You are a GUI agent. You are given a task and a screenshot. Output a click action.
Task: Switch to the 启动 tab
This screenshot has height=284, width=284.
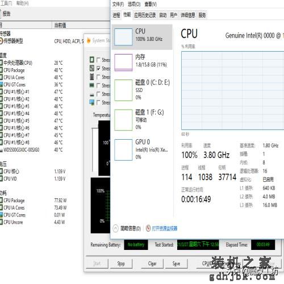(x=163, y=15)
